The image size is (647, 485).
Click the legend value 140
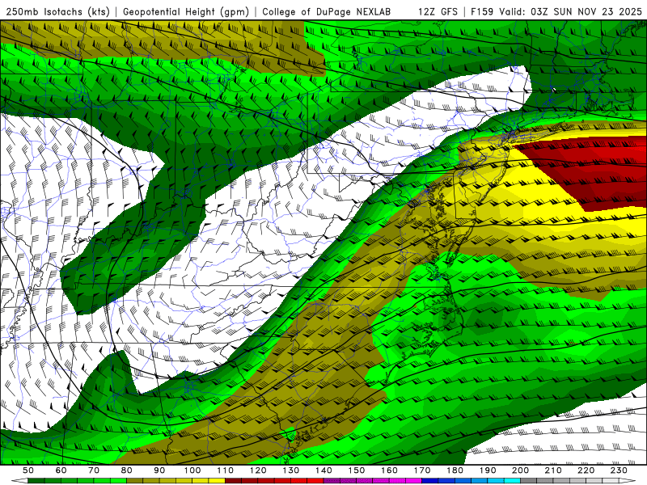click(323, 470)
